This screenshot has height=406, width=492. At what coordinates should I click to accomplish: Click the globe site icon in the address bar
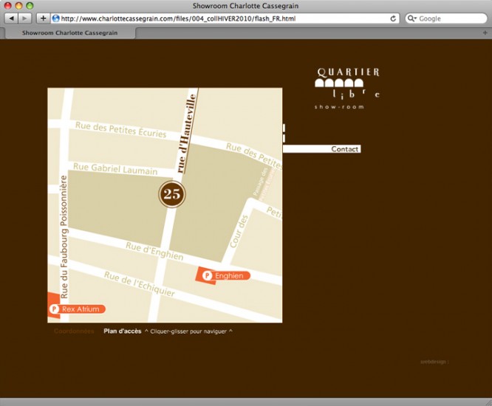56,18
